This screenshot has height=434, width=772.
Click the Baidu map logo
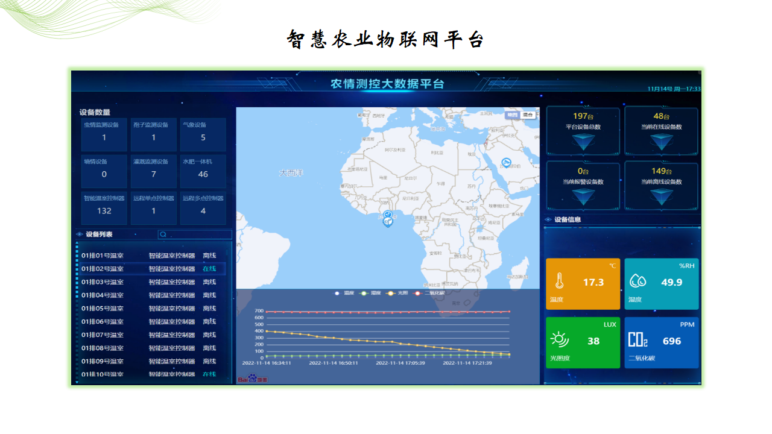pos(253,379)
